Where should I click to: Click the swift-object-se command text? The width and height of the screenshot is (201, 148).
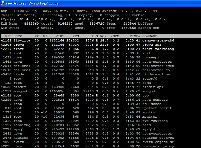tap(158, 142)
